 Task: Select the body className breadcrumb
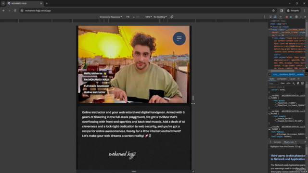click(x=288, y=74)
